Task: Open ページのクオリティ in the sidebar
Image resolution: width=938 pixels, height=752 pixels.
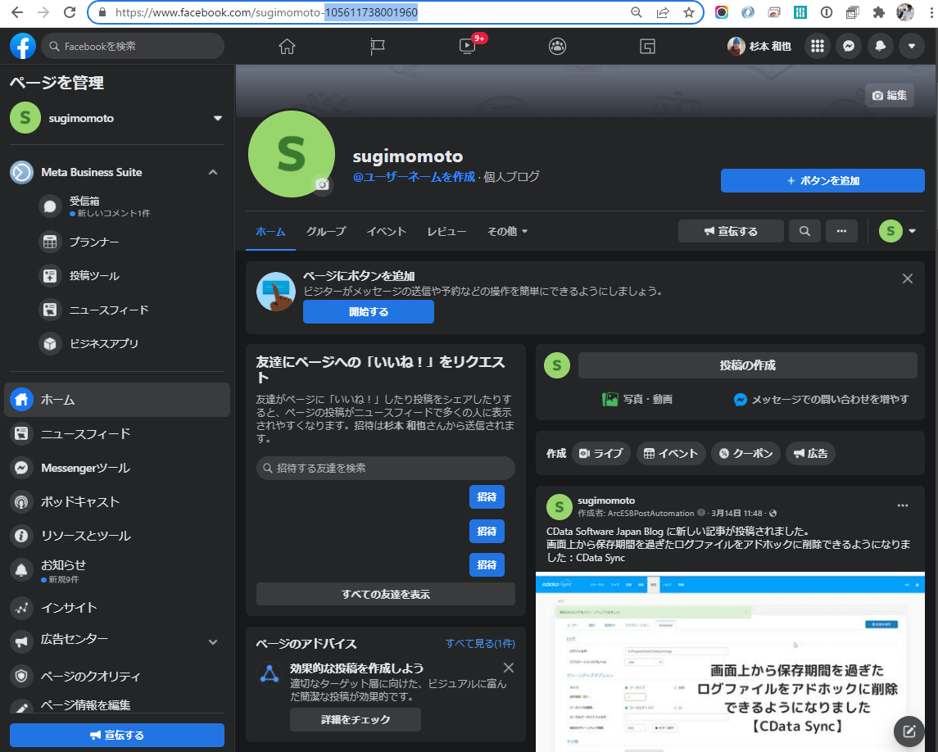Action: coord(117,676)
